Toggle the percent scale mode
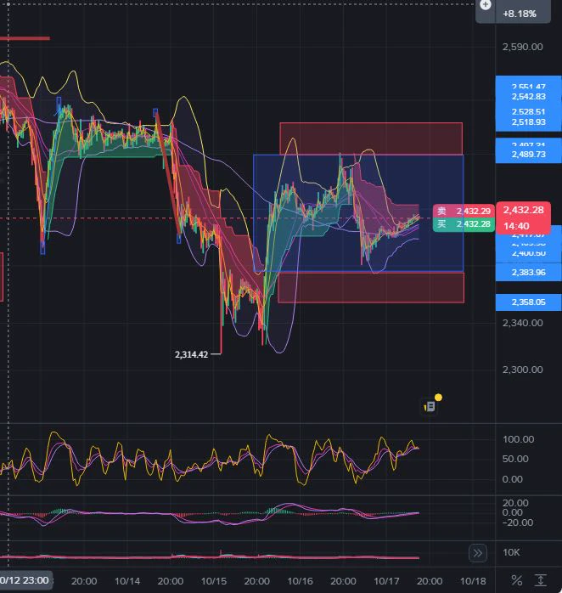This screenshot has width=562, height=593. click(x=517, y=580)
